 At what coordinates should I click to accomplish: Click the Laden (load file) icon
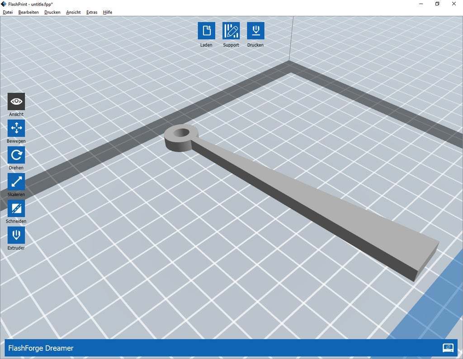206,31
